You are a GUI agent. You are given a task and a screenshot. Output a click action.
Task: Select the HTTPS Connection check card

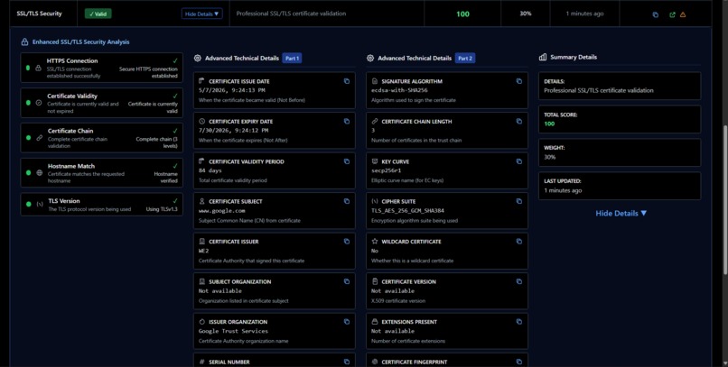pyautogui.click(x=102, y=68)
